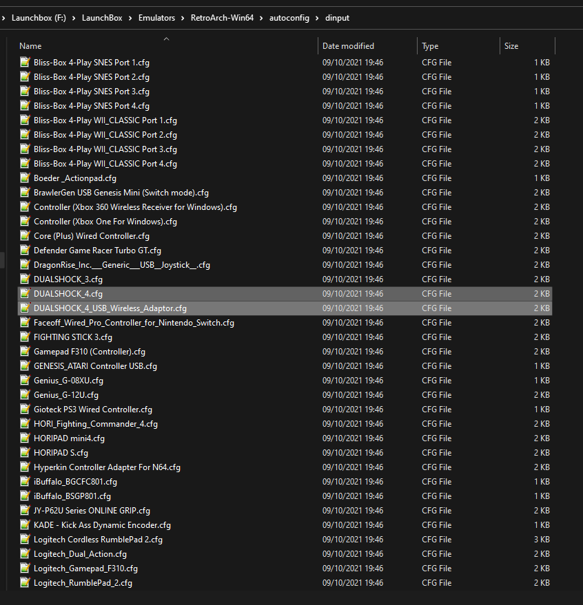Go up to the autoconfig folder breadcrumb
The height and width of the screenshot is (605, 583).
289,18
